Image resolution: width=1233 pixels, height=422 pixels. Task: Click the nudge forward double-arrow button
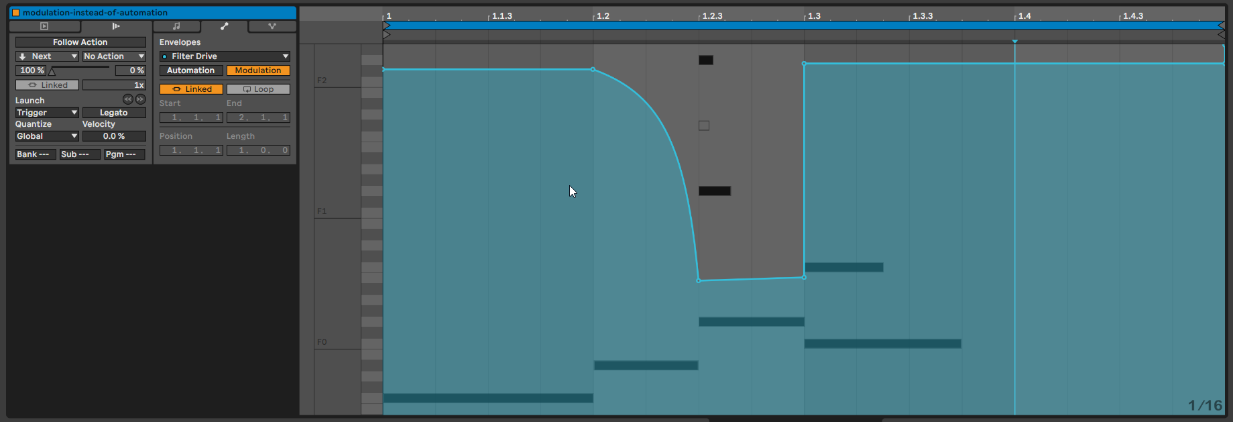140,99
